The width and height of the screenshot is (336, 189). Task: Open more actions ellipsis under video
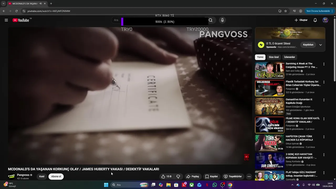click(x=249, y=177)
